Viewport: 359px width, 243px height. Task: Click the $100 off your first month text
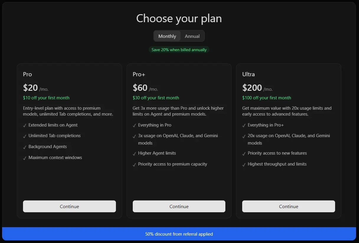[x=267, y=98]
